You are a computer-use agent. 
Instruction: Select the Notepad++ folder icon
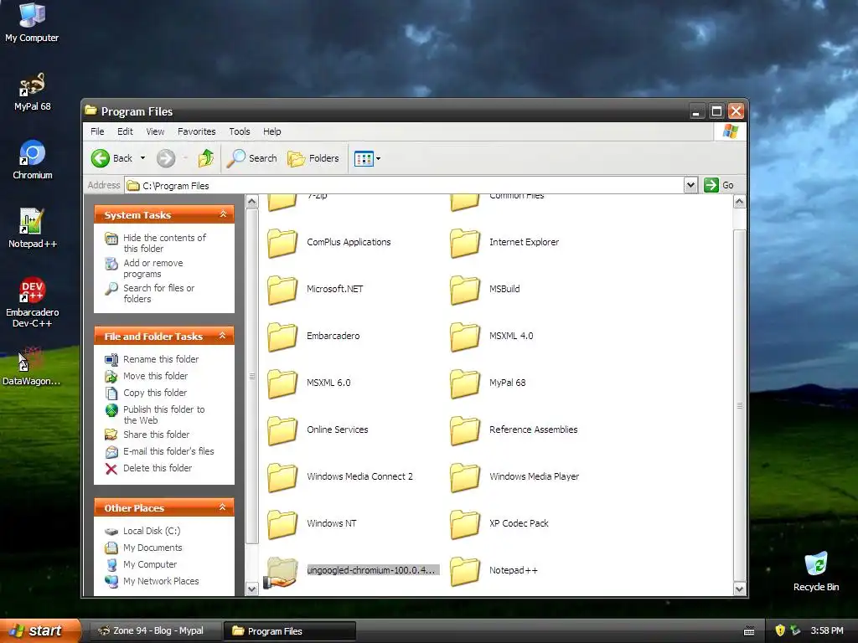[x=464, y=571]
